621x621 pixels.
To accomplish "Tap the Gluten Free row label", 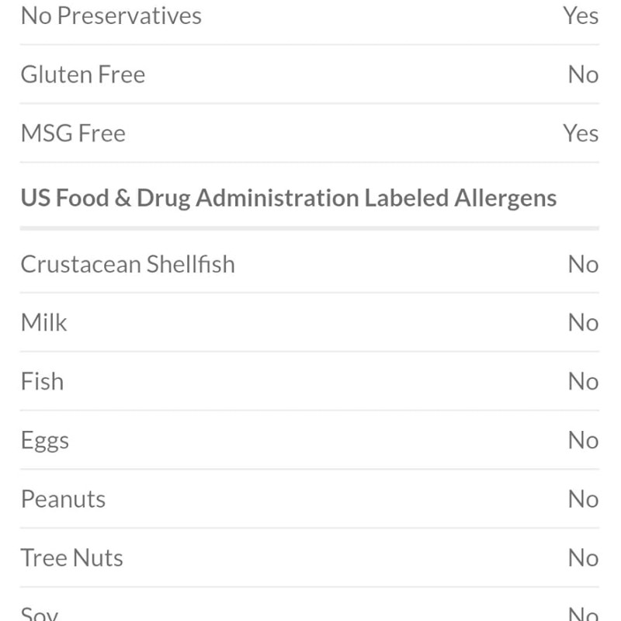I will 83,75.
